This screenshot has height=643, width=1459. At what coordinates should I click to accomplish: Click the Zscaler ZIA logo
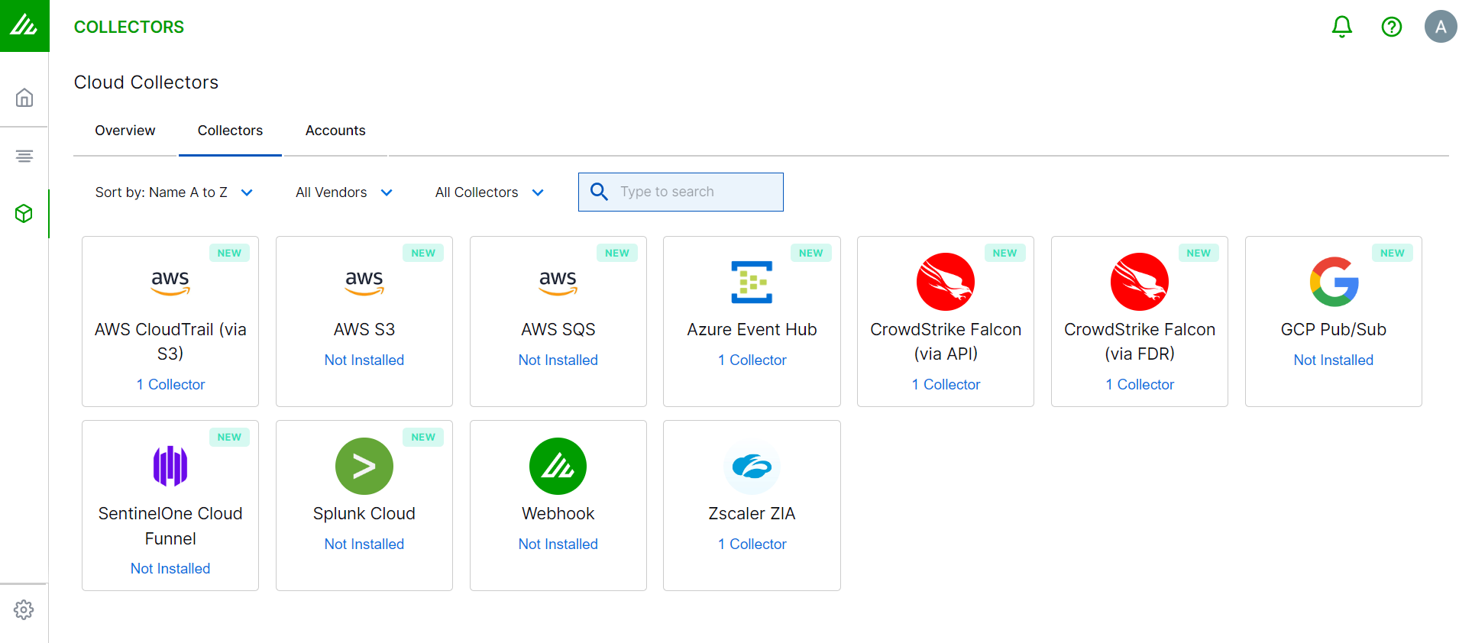point(752,466)
